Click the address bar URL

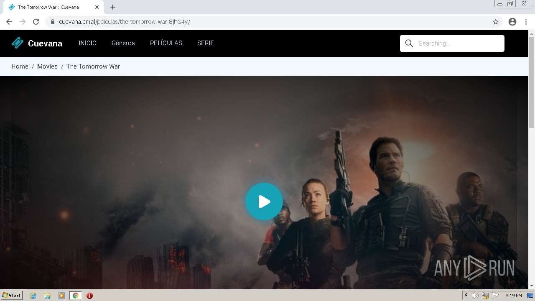click(x=125, y=22)
